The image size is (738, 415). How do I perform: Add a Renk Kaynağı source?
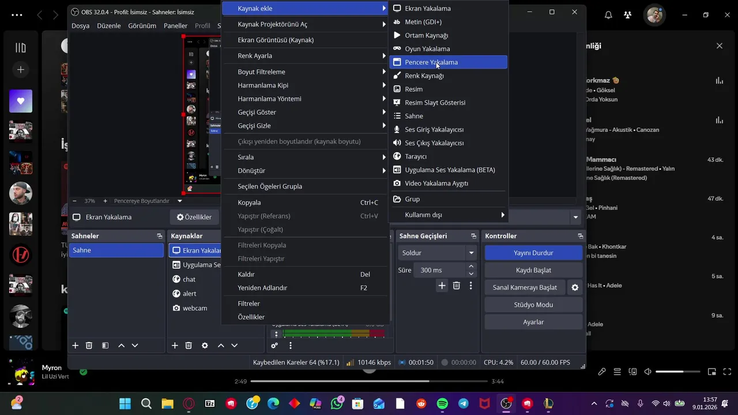click(x=448, y=76)
